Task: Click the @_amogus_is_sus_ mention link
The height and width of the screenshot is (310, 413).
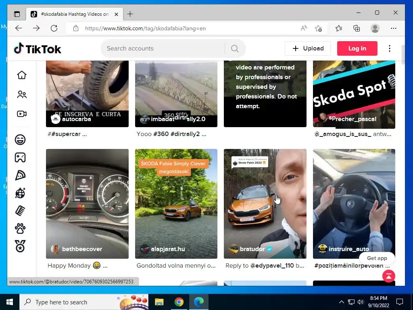Action: coord(343,134)
